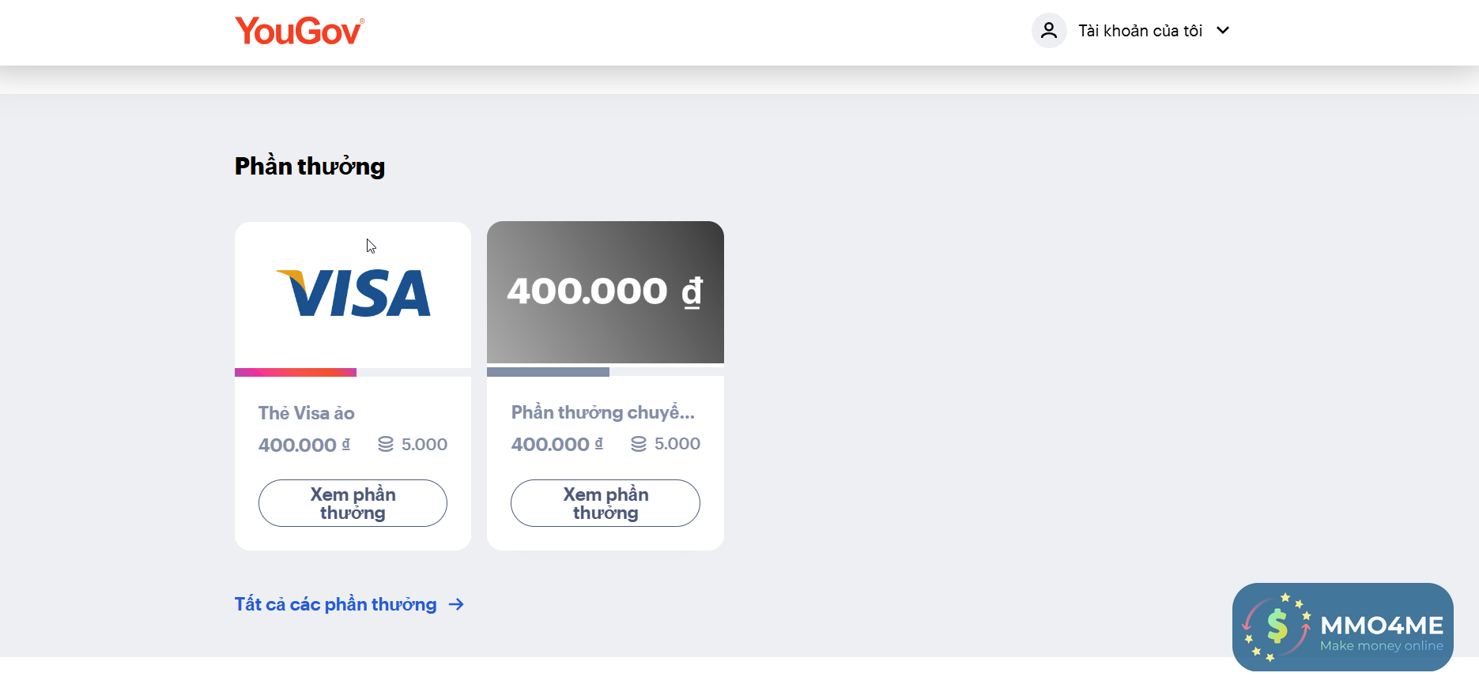Open the "Thẻ Visa ảo" reward title
Screen dimensions: 1479x684
tap(306, 413)
